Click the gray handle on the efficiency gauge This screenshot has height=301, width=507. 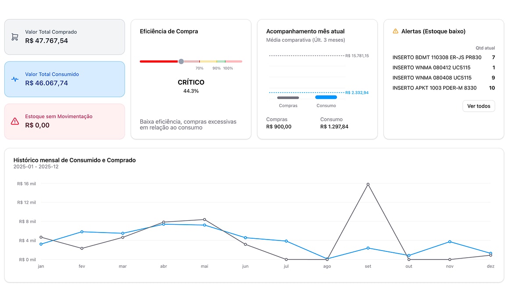(181, 61)
